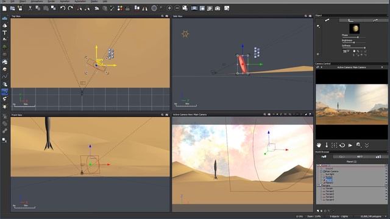Click the zoom out minus icon
The width and height of the screenshot is (390, 219).
[x=177, y=8]
